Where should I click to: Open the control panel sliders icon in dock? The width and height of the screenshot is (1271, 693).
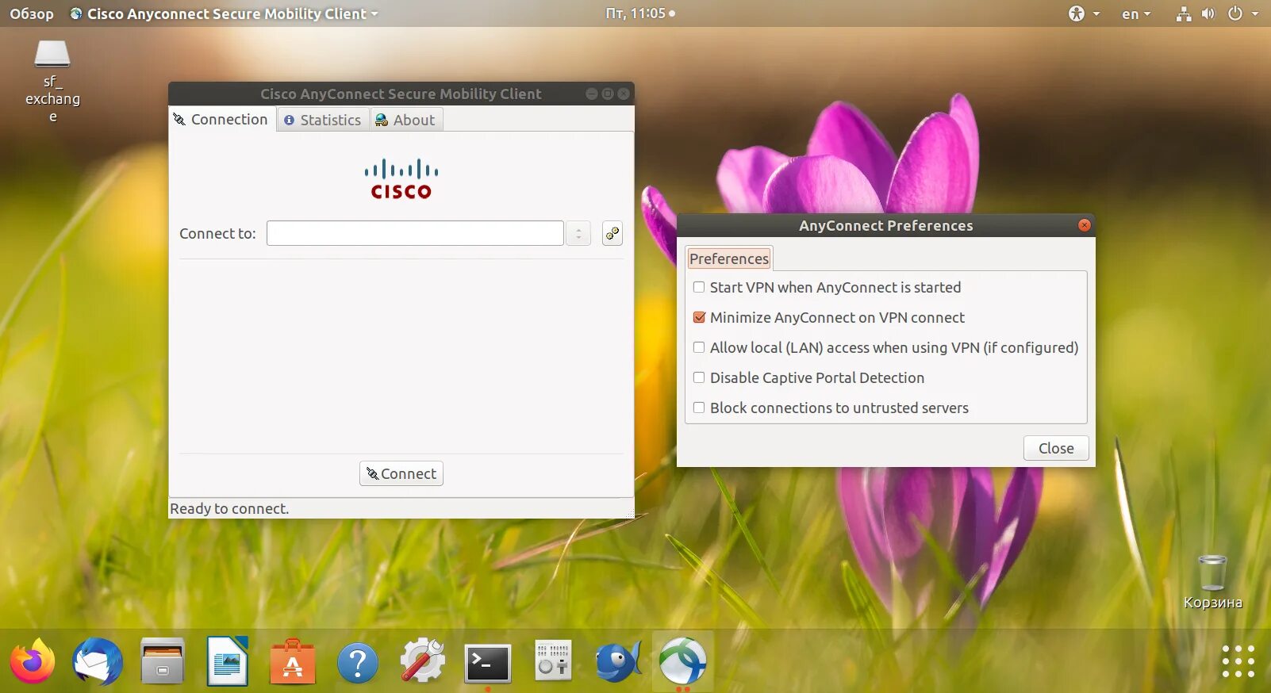click(x=553, y=661)
